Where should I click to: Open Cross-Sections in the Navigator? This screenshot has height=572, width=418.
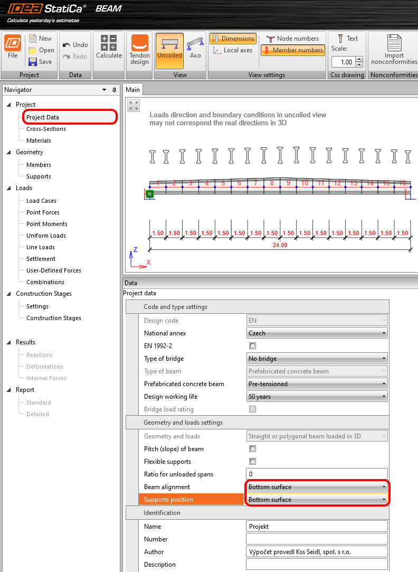coord(46,129)
